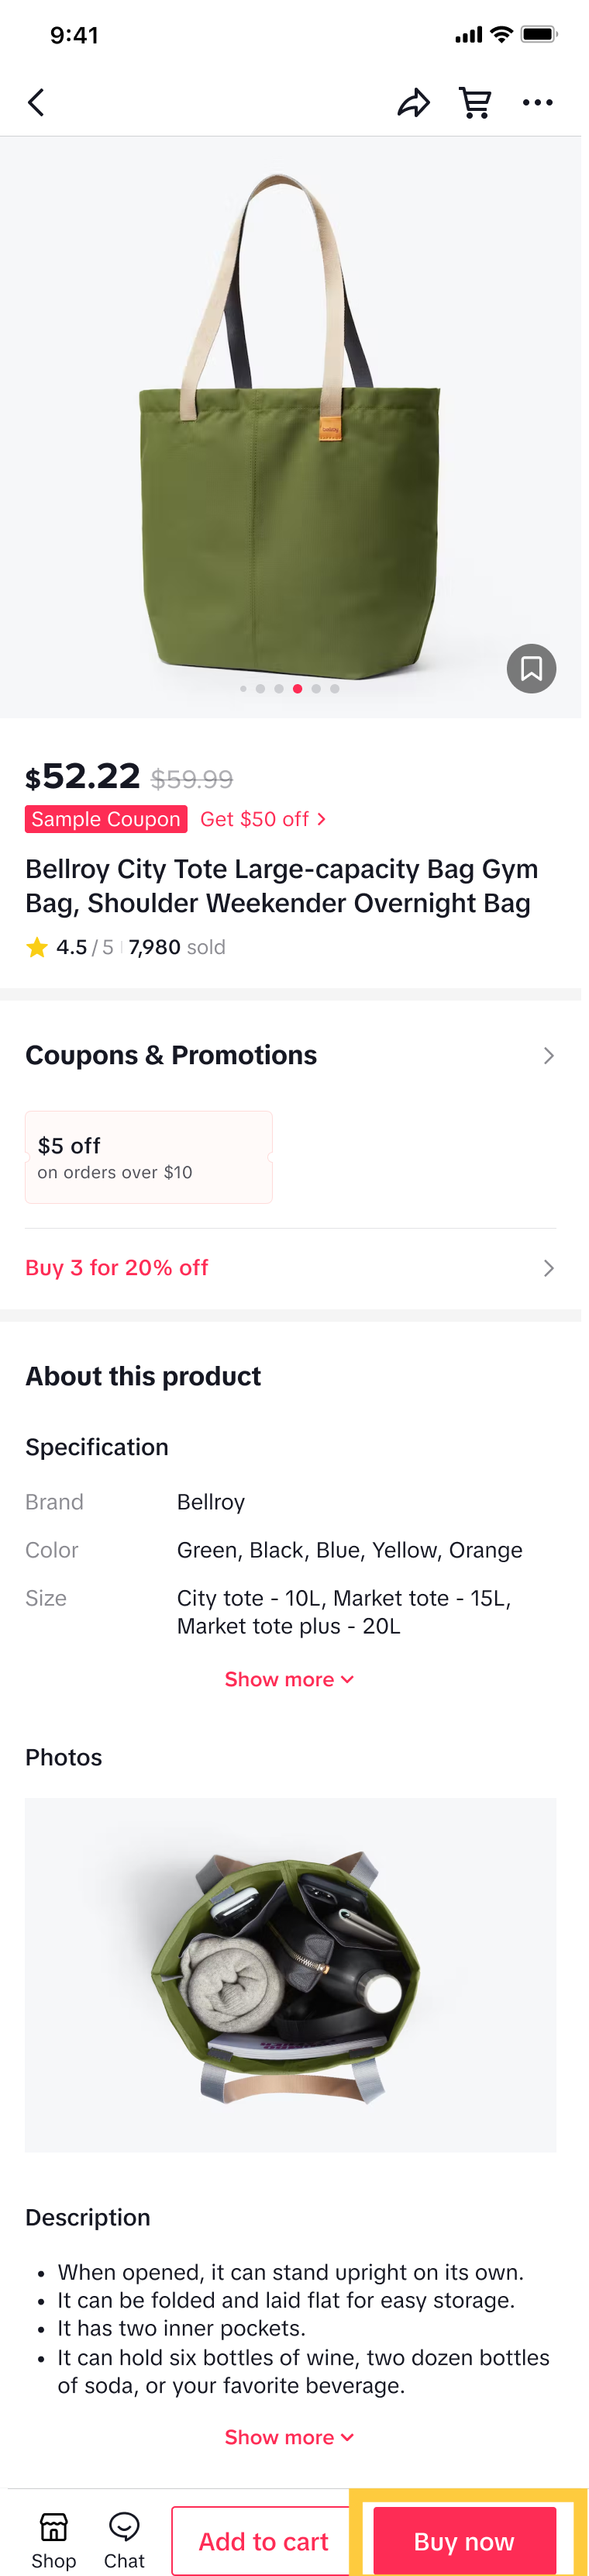Image resolution: width=589 pixels, height=2576 pixels.
Task: Share this product via share icon
Action: coord(413,102)
